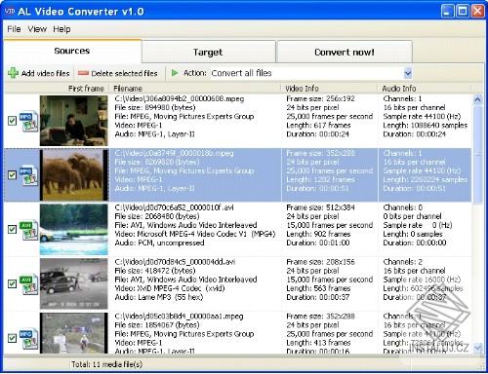Click the Add video files button label
The height and width of the screenshot is (374, 488).
click(x=45, y=73)
